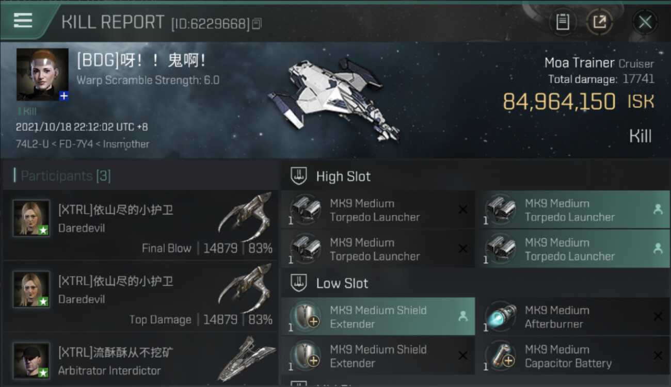Click the victim name [BDG] link
Image resolution: width=671 pixels, height=387 pixels.
(x=141, y=61)
